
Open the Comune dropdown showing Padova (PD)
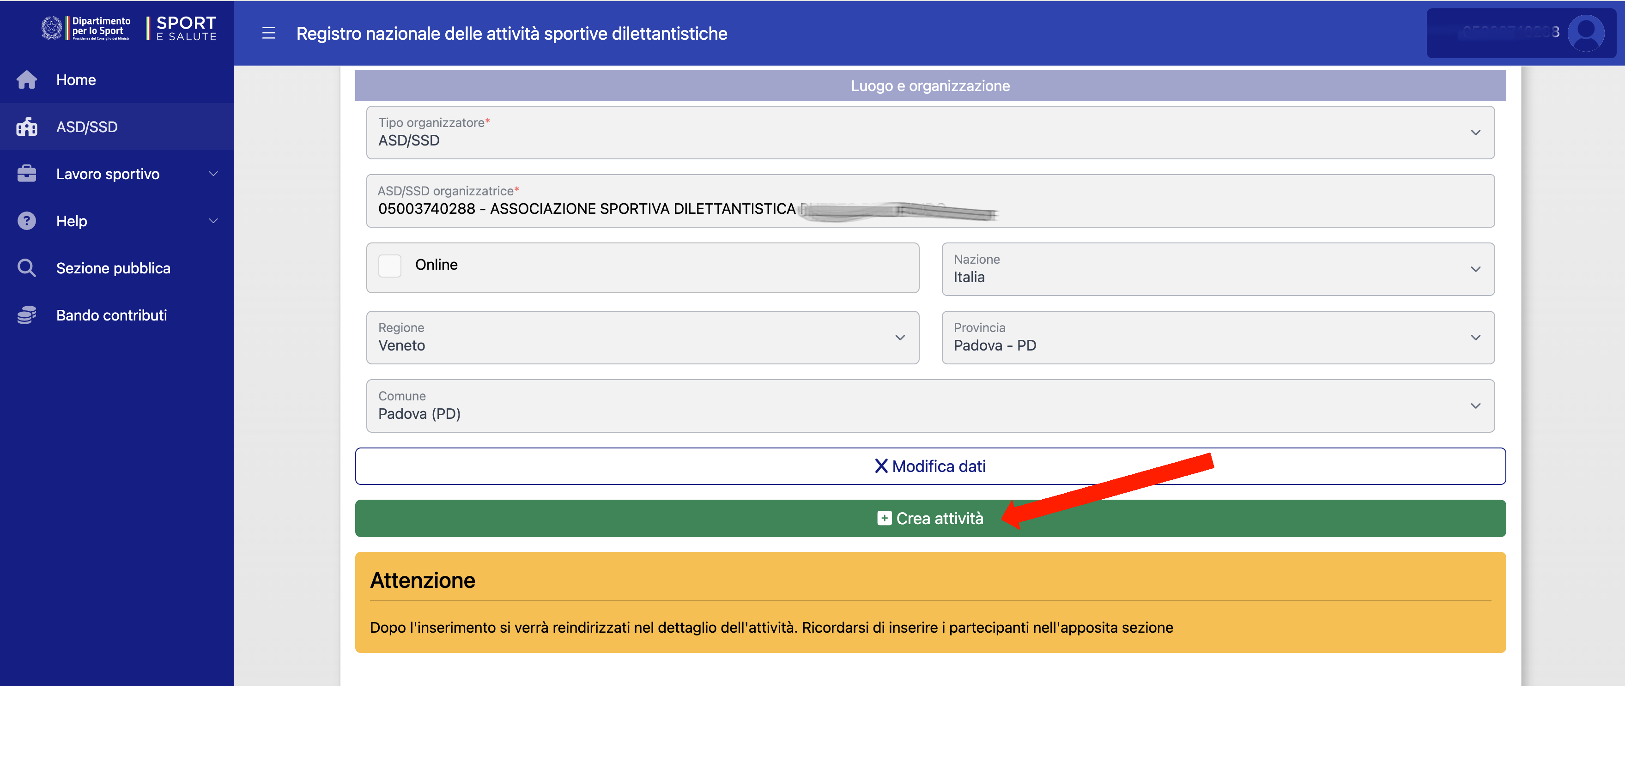930,405
